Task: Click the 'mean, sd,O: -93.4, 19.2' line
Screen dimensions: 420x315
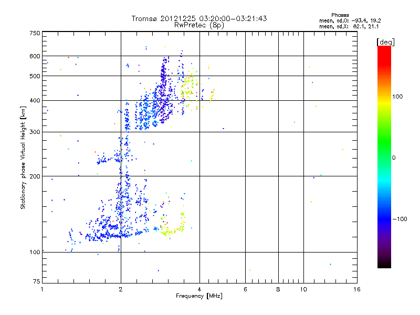Action: 350,20
